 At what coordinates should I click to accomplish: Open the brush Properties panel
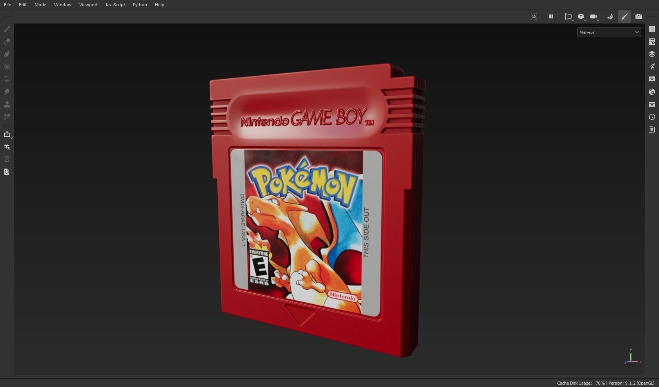652,67
